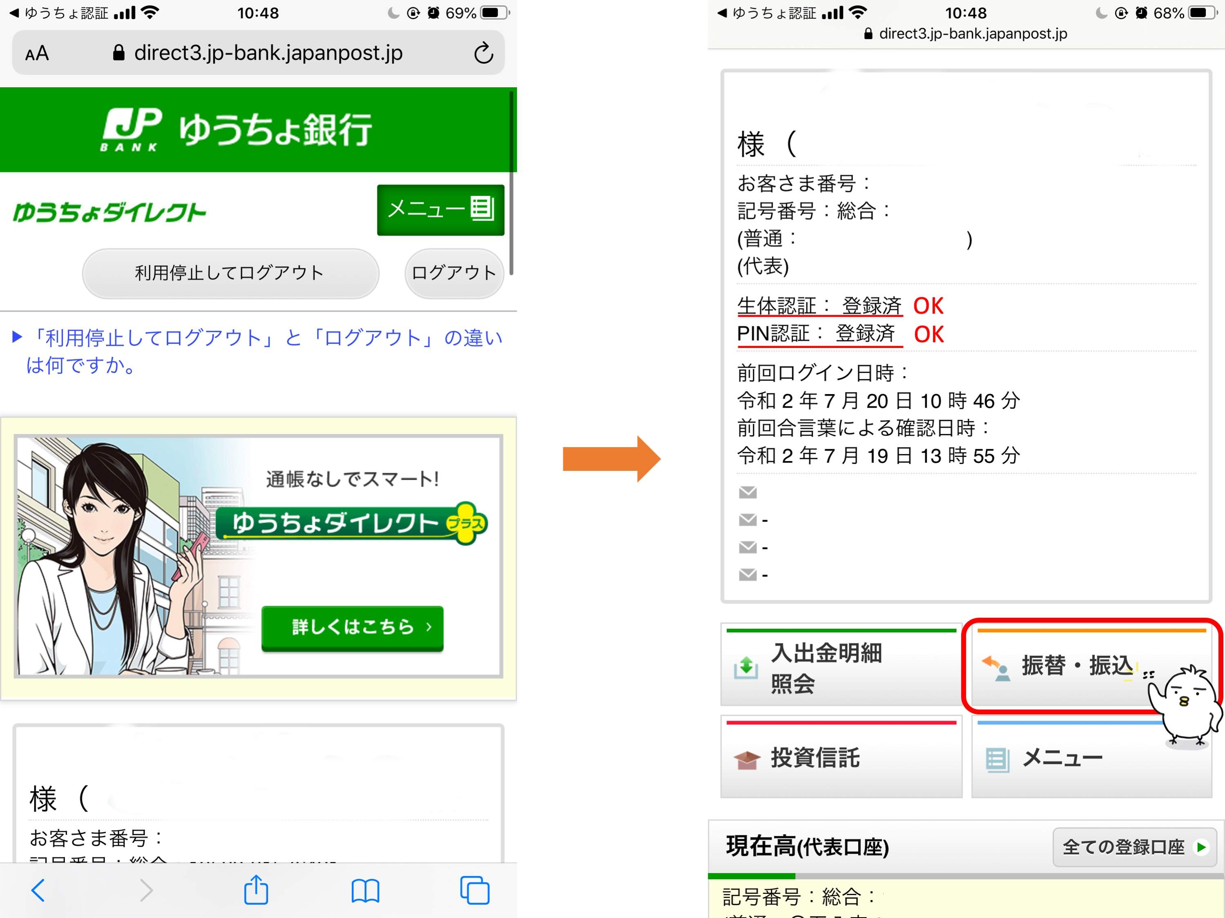Open the green メニュー button
1225x918 pixels.
(440, 210)
